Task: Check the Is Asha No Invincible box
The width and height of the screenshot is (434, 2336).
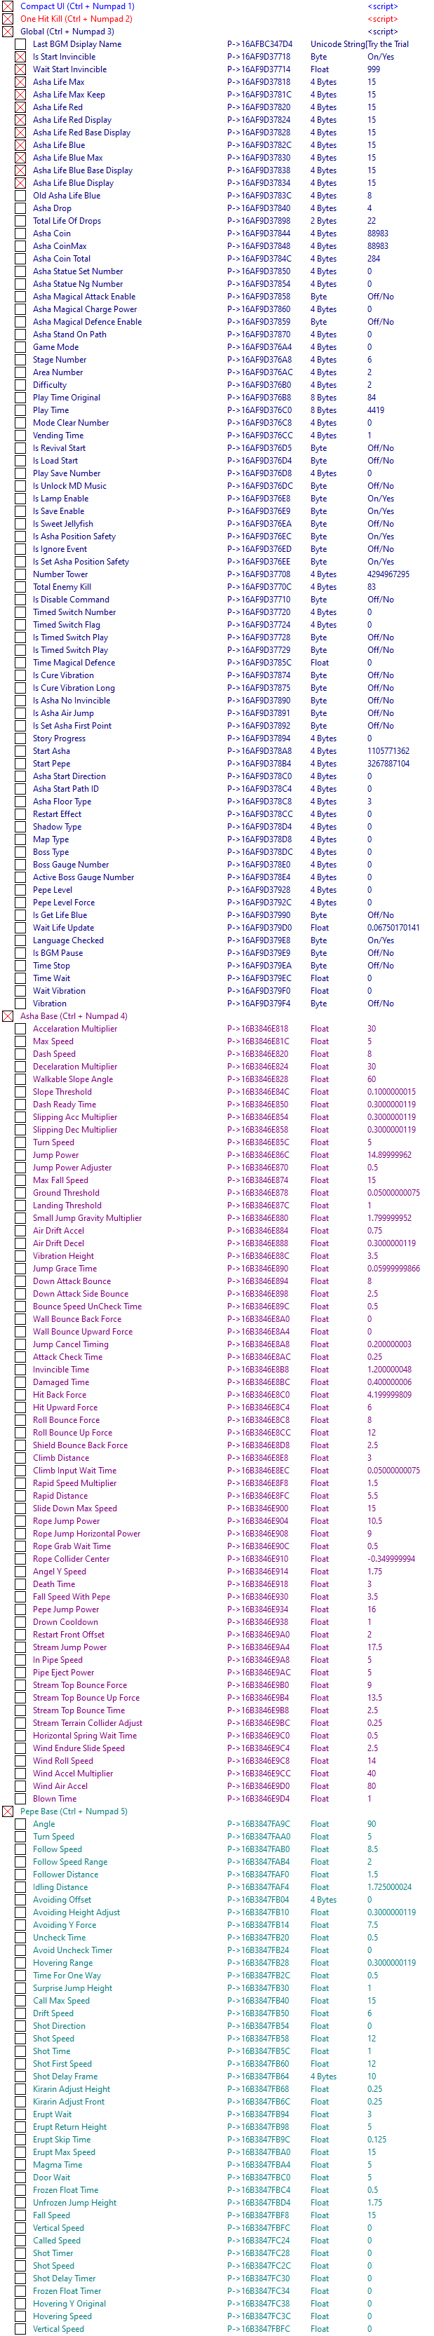Action: pos(20,701)
